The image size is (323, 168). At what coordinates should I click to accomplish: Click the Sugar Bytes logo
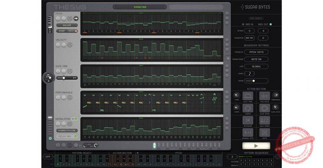[255, 7]
